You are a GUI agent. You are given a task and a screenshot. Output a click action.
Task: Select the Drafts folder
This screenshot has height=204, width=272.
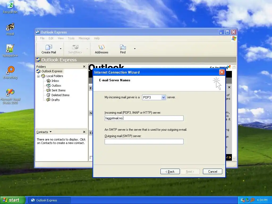coord(55,100)
